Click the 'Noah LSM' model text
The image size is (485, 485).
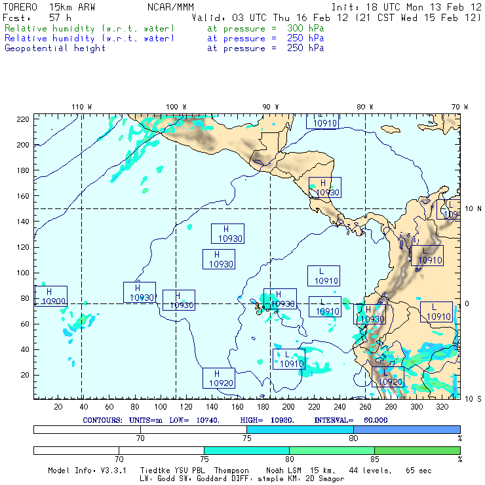click(284, 471)
